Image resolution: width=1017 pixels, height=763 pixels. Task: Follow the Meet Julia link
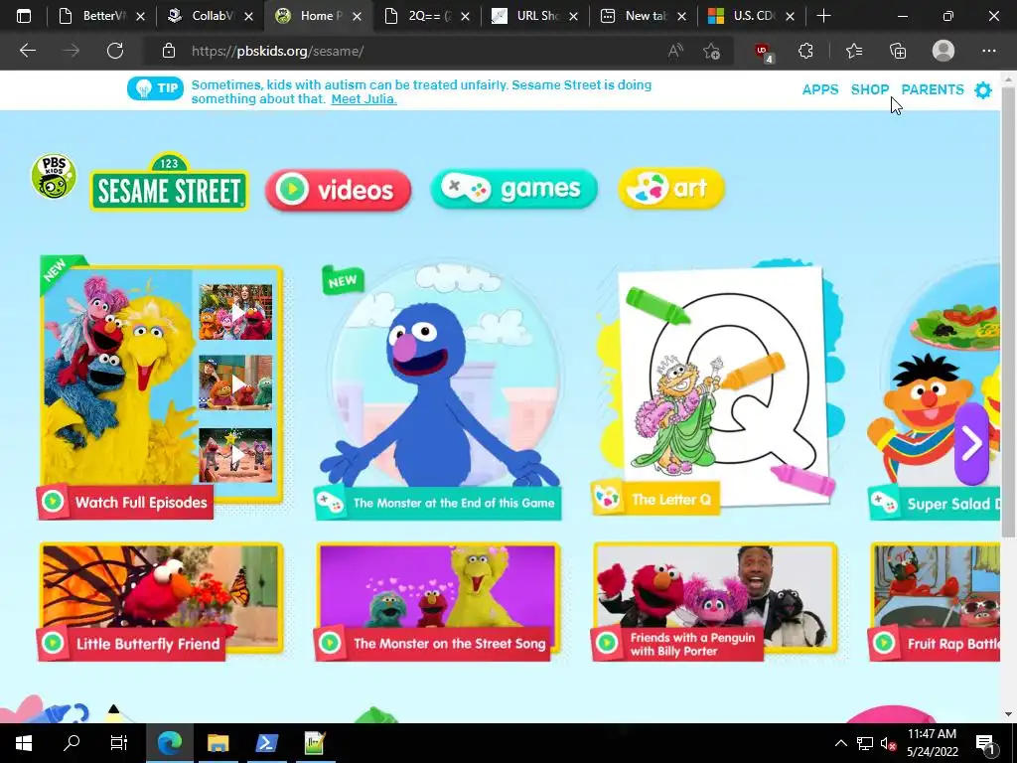click(x=363, y=99)
